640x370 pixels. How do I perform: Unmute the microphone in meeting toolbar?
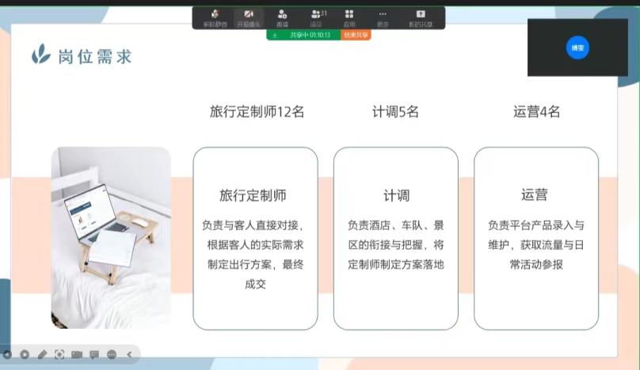coord(213,17)
